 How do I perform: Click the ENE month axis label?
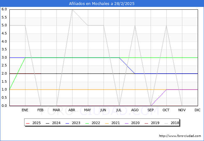click(25, 110)
